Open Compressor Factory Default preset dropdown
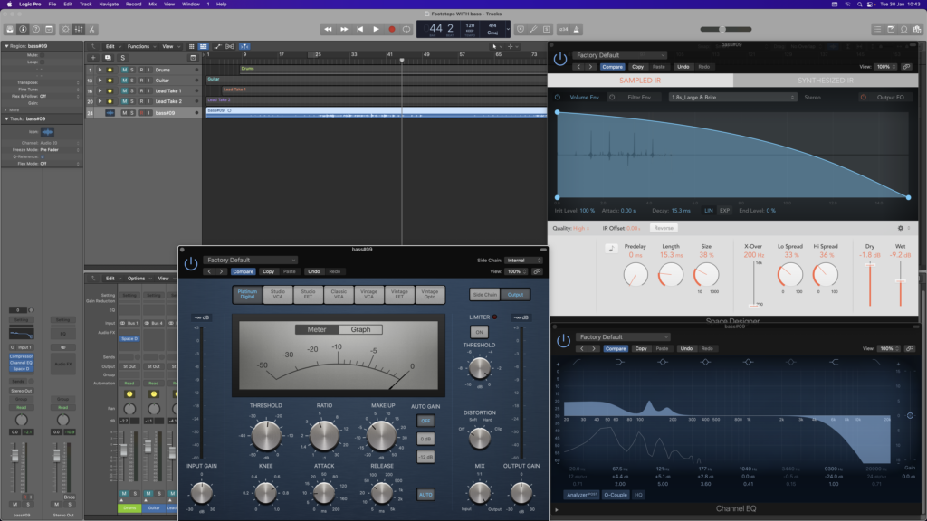 point(251,260)
